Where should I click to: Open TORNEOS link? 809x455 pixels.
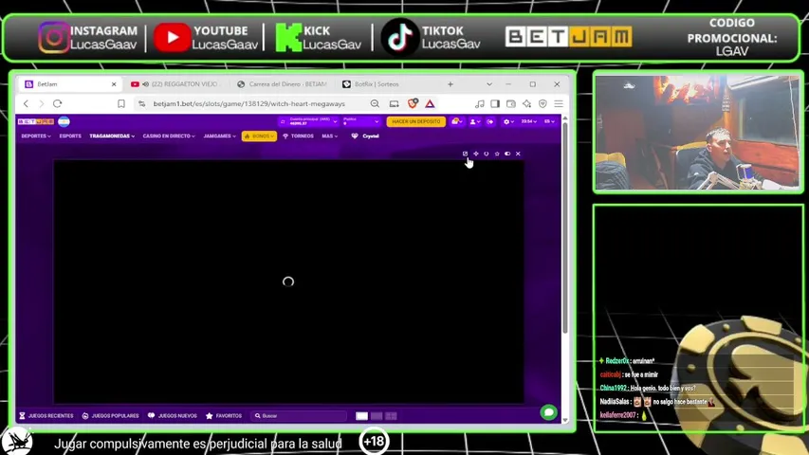298,136
